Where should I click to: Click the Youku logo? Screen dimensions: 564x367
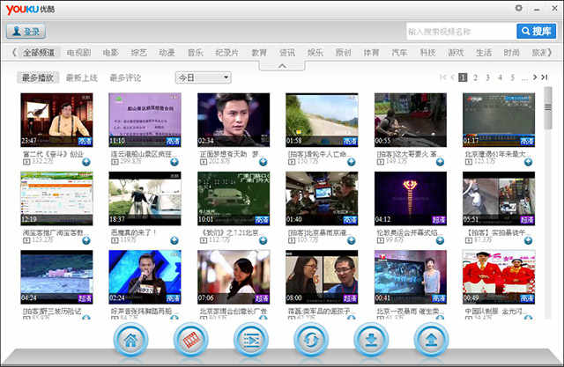coord(30,10)
